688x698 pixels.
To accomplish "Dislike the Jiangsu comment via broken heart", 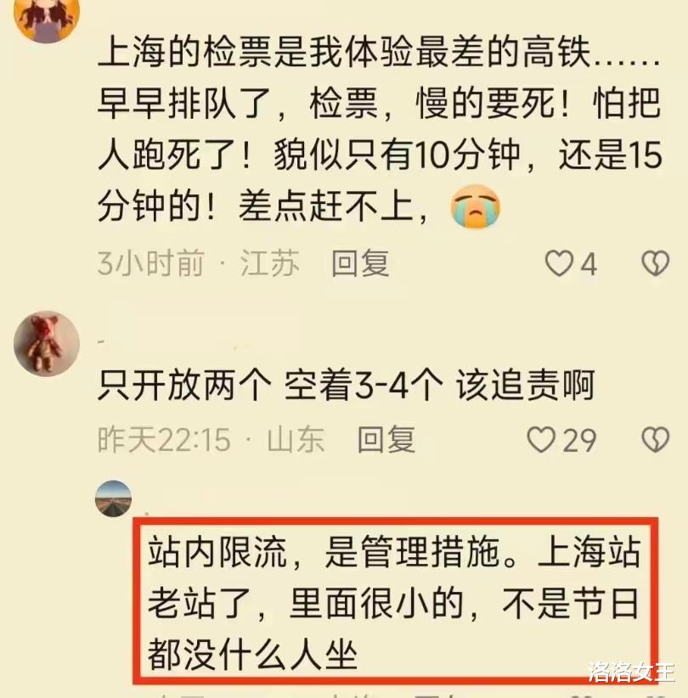I will pos(655,263).
